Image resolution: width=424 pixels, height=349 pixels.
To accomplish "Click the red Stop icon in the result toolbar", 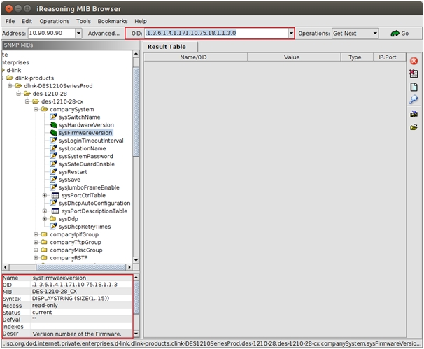I will coord(414,61).
